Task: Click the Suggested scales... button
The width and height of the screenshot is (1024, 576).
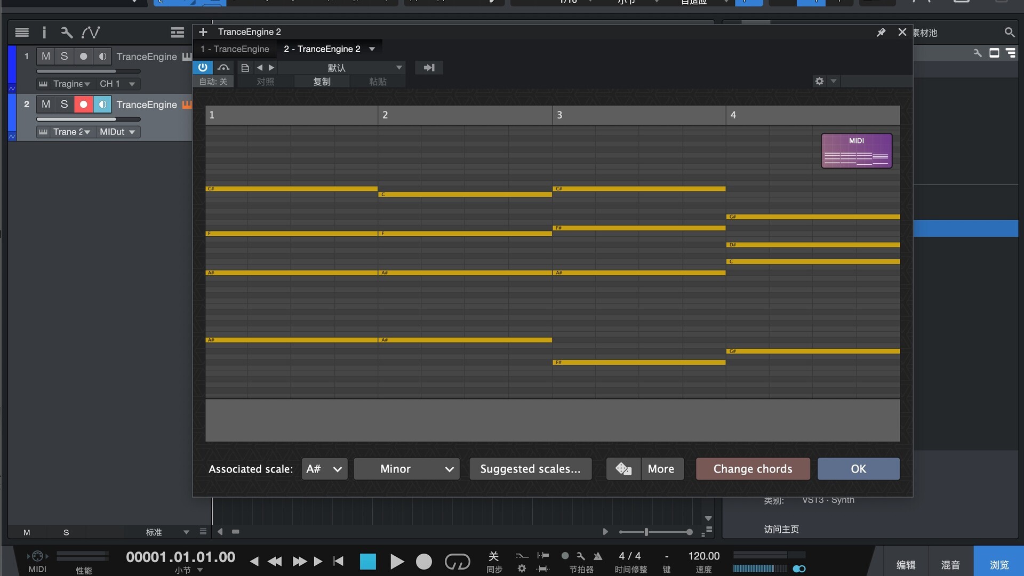Action: tap(531, 469)
